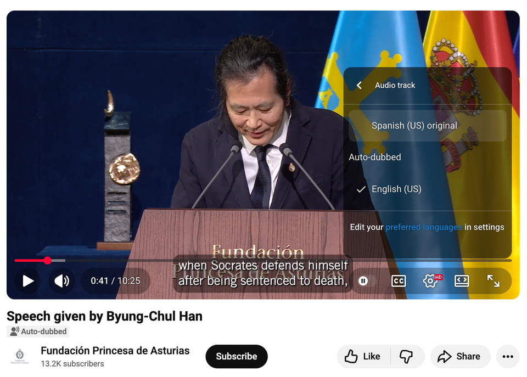Select Spanish (US) original audio track

click(x=428, y=126)
